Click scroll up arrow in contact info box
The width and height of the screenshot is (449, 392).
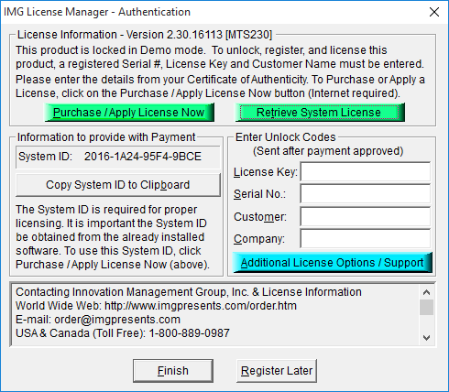point(426,292)
